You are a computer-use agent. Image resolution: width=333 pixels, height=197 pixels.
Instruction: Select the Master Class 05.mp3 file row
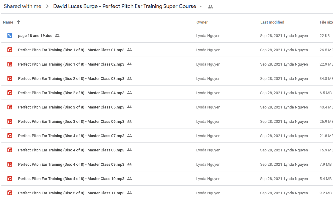click(x=167, y=107)
